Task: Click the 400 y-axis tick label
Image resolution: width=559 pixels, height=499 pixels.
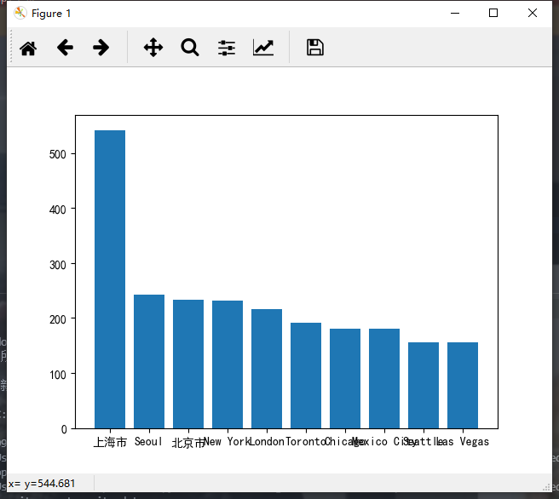Action: [58, 209]
